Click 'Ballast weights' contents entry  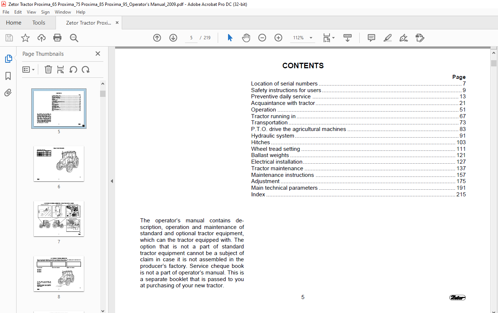270,155
